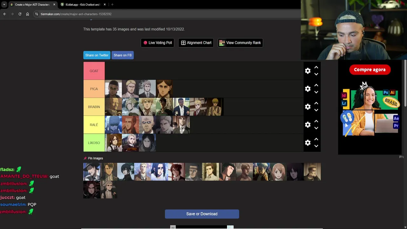The width and height of the screenshot is (407, 229).
Task: Open settings gear for GOAT tier row
Action: click(x=307, y=71)
